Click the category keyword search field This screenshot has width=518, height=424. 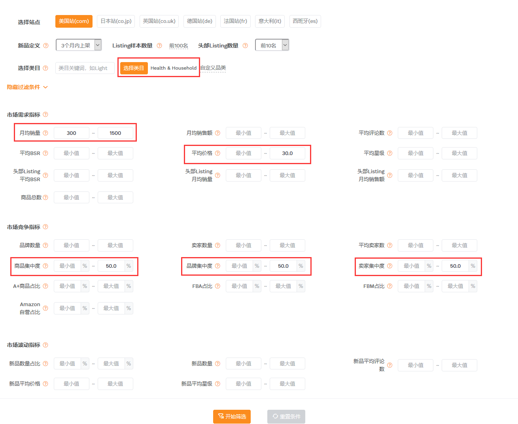pyautogui.click(x=85, y=68)
